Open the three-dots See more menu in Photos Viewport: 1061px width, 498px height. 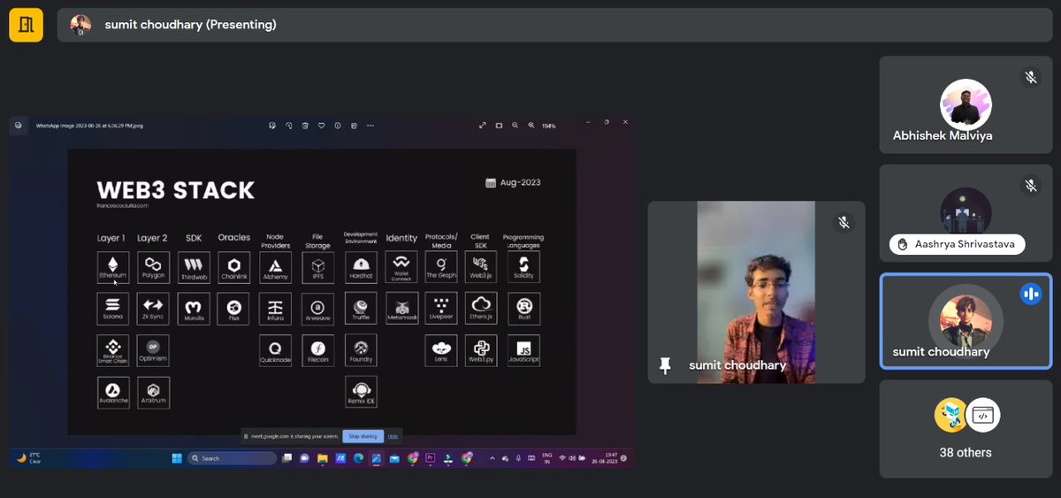pyautogui.click(x=372, y=126)
